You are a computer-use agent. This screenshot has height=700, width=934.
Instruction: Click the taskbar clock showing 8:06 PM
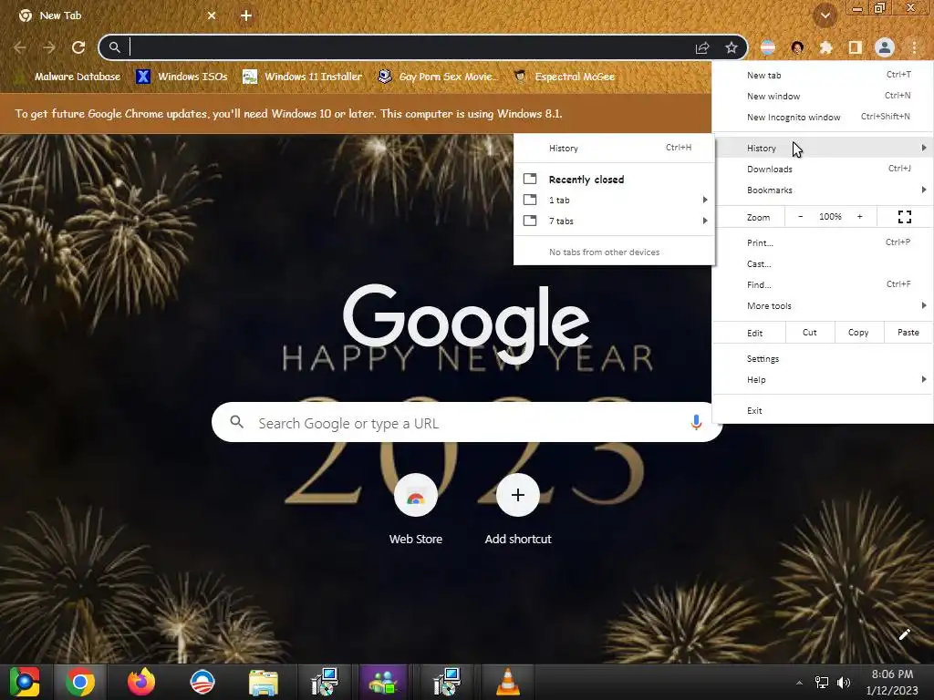[892, 682]
